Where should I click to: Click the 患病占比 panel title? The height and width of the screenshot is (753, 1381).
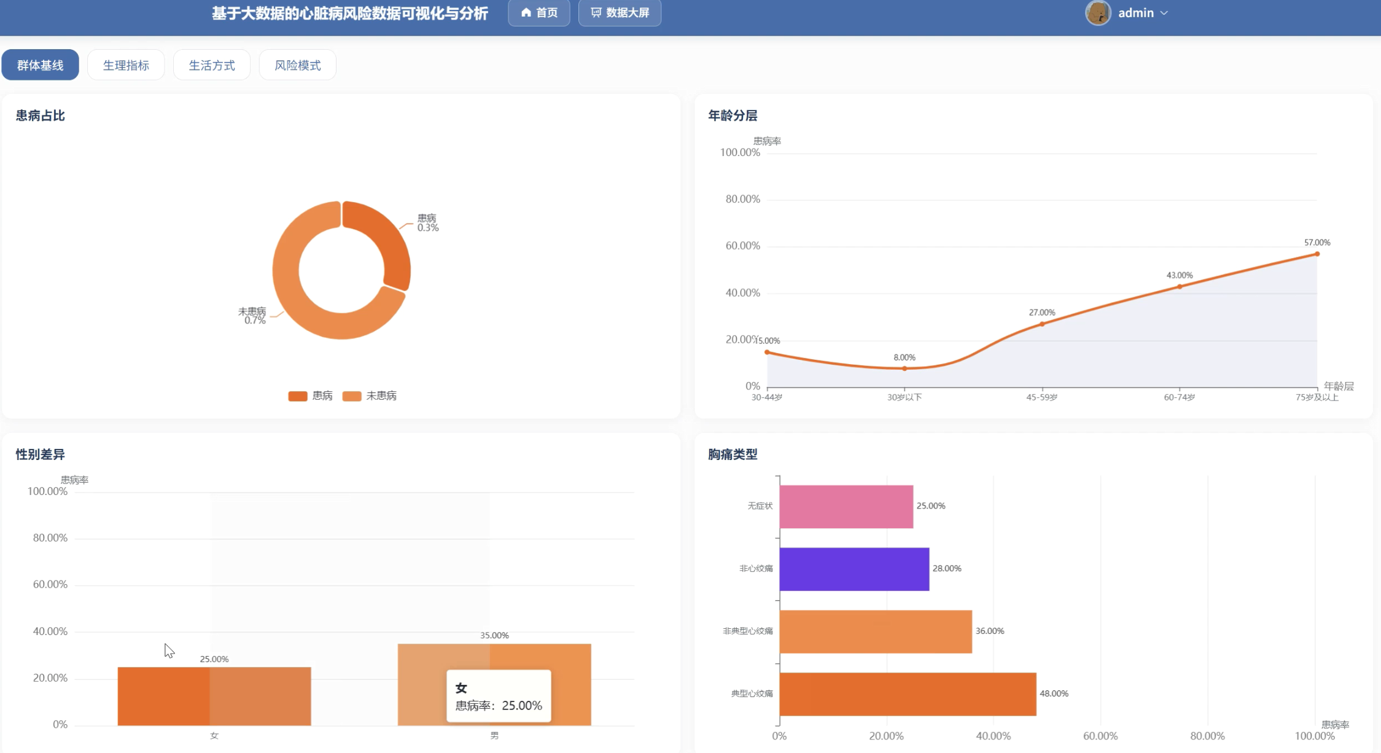tap(41, 115)
